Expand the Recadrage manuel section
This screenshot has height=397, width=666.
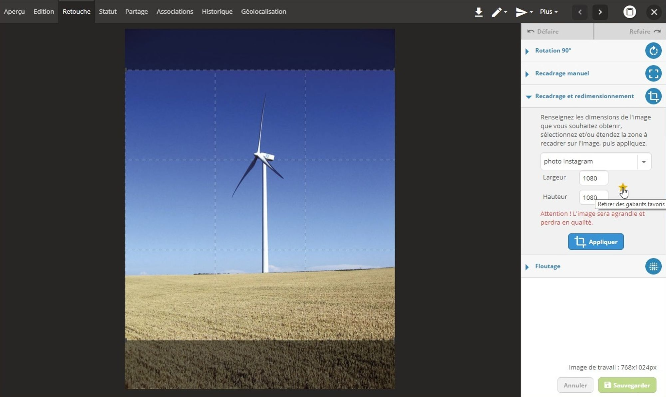[x=562, y=73]
